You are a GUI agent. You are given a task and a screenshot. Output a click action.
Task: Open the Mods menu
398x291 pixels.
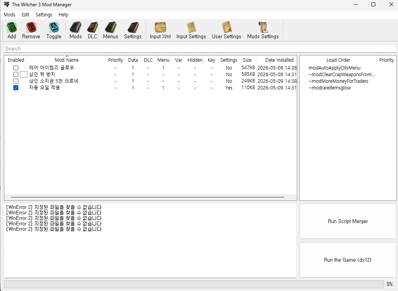point(9,15)
